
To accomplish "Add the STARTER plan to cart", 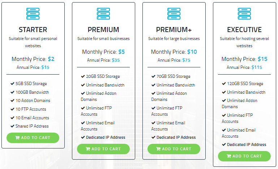I will 33,138.
